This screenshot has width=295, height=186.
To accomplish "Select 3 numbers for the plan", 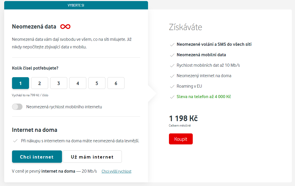I will click(x=59, y=83).
